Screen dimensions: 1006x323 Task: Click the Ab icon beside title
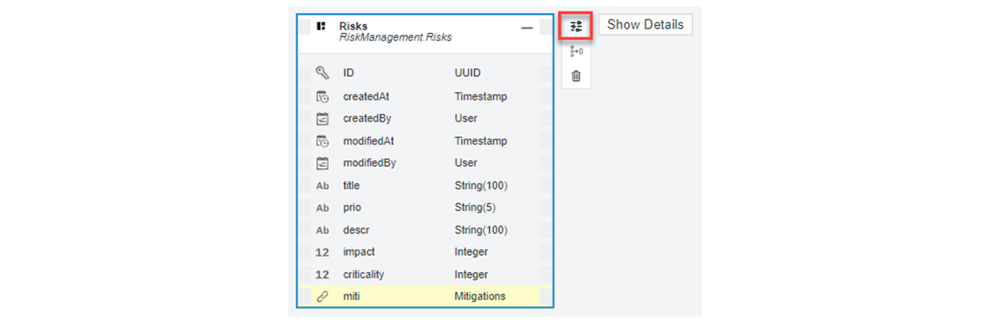pos(323,186)
